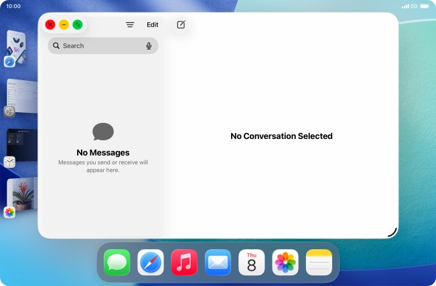Viewport: 436px width, 286px height.
Task: Tap the 10:00 clock in status bar
Action: [13, 6]
